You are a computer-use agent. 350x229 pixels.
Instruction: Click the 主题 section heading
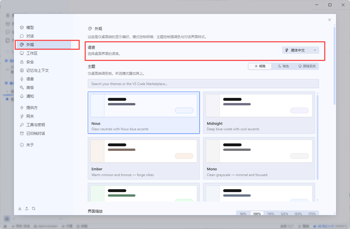pos(92,66)
